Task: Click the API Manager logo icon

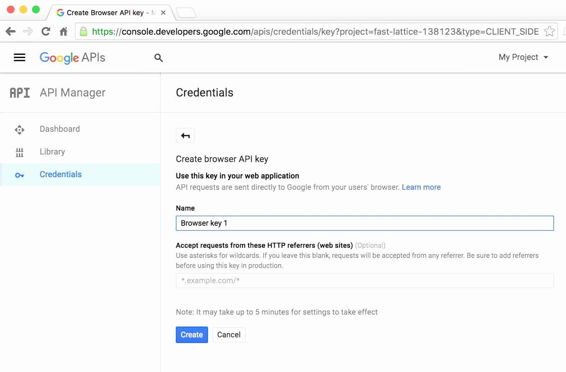Action: pos(19,92)
